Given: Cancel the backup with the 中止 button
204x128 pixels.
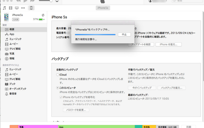Looking at the screenshot, I should pyautogui.click(x=124, y=35).
